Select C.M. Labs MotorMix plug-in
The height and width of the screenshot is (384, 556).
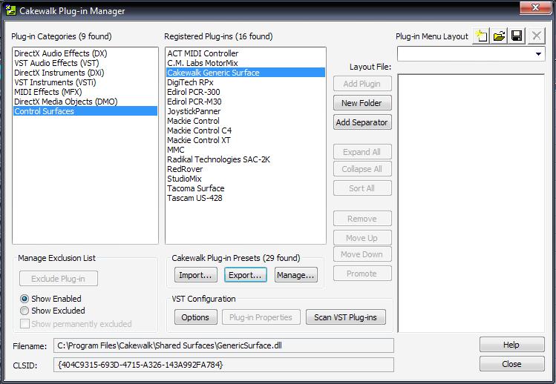pyautogui.click(x=246, y=63)
